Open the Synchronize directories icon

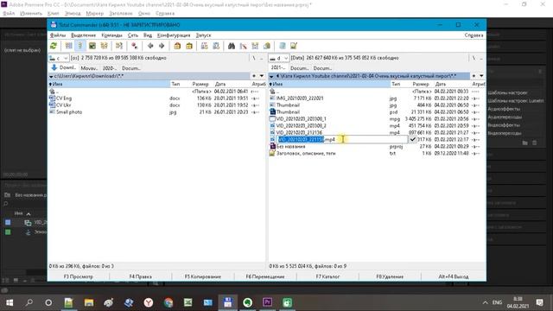tap(255, 46)
